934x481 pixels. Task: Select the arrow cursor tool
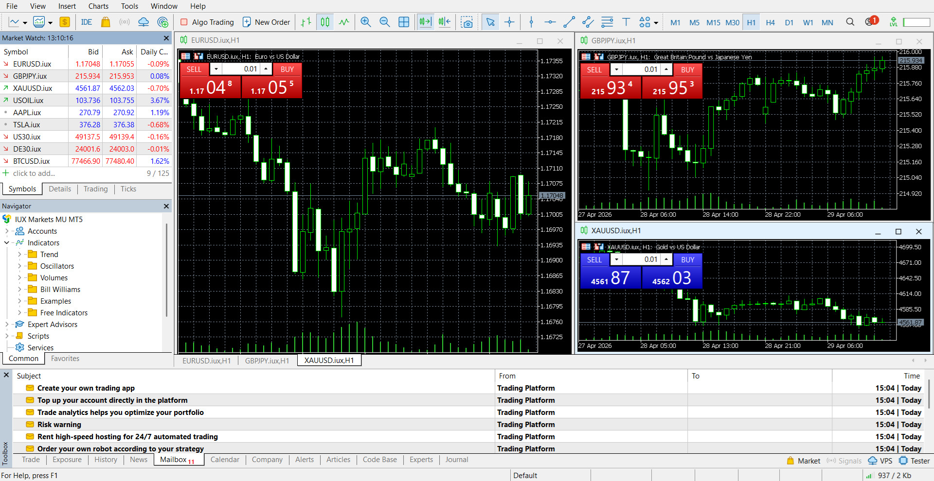(x=490, y=22)
